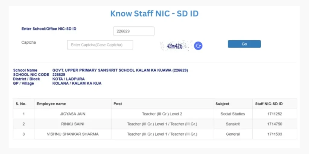Image resolution: width=309 pixels, height=154 pixels.
Task: Select employee RINKU SAINI
Action: point(73,124)
